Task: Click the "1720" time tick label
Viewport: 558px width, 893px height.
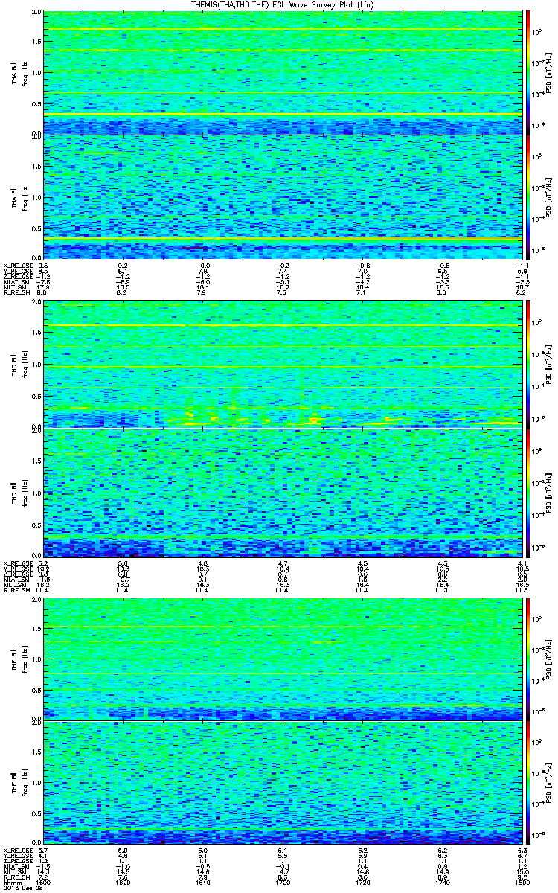Action: point(362,883)
